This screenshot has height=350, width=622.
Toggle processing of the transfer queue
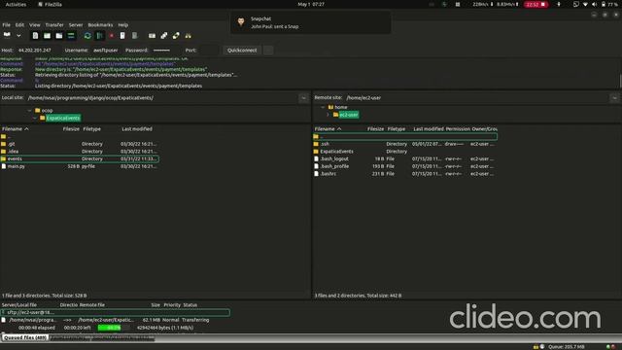pyautogui.click(x=99, y=36)
